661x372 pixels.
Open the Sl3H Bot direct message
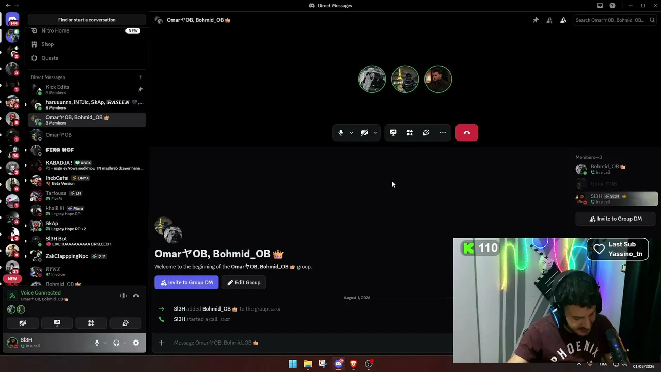[87, 241]
